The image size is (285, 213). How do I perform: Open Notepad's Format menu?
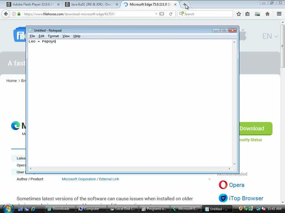pyautogui.click(x=53, y=36)
